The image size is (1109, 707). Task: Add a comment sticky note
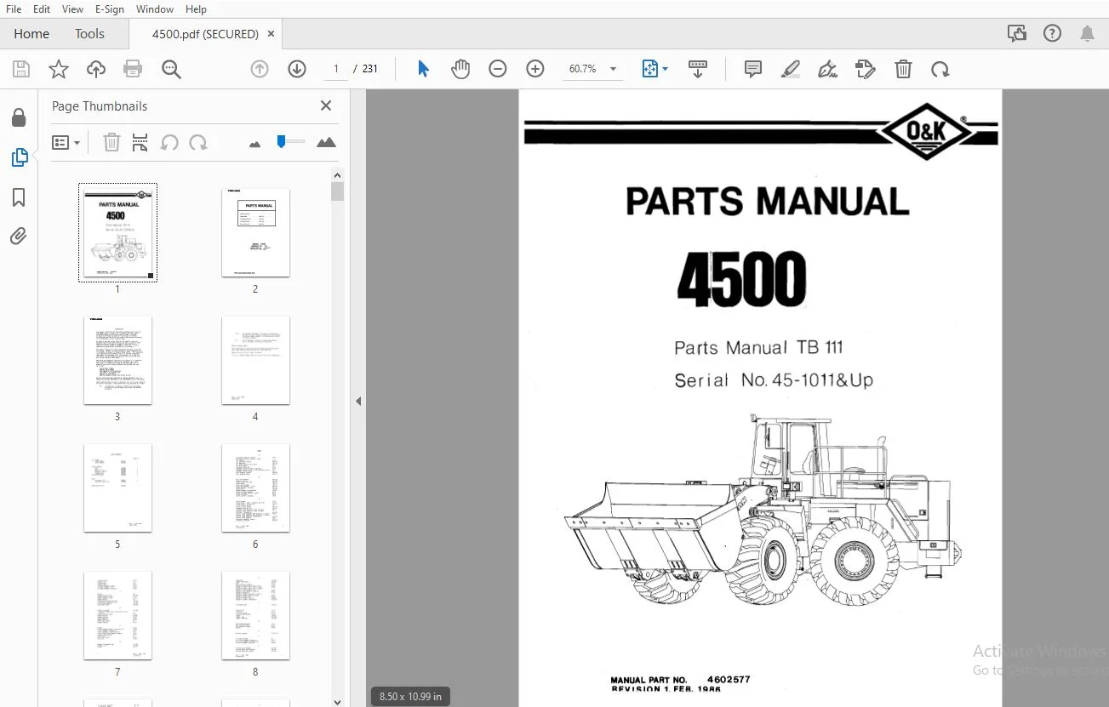click(753, 69)
